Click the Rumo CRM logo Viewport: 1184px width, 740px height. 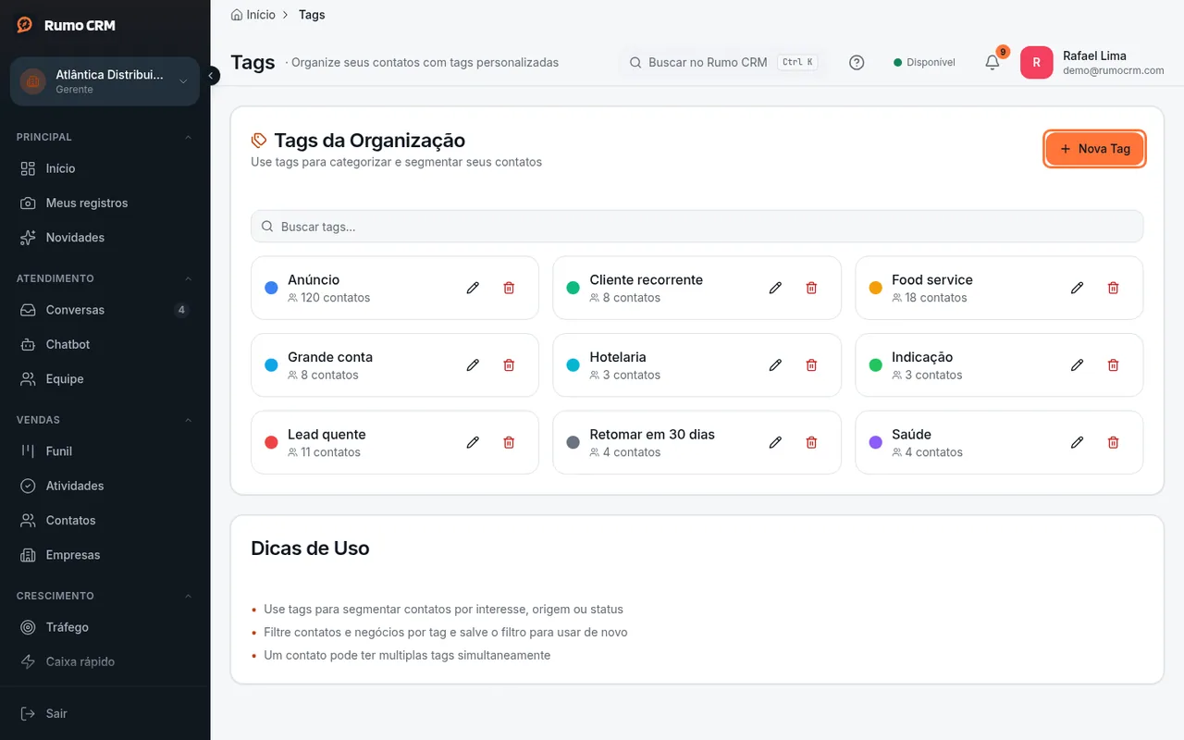[67, 25]
